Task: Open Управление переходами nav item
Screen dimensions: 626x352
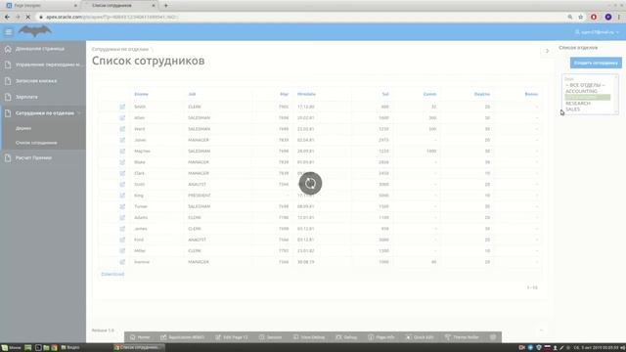Action: (x=43, y=65)
